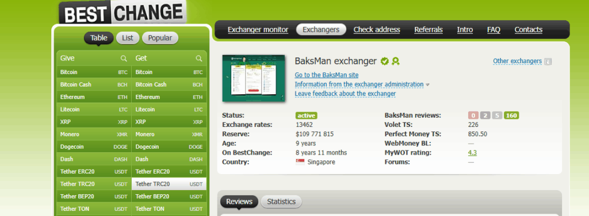This screenshot has width=589, height=216.
Task: Click the gray 5 reviews badge
Action: click(x=497, y=115)
